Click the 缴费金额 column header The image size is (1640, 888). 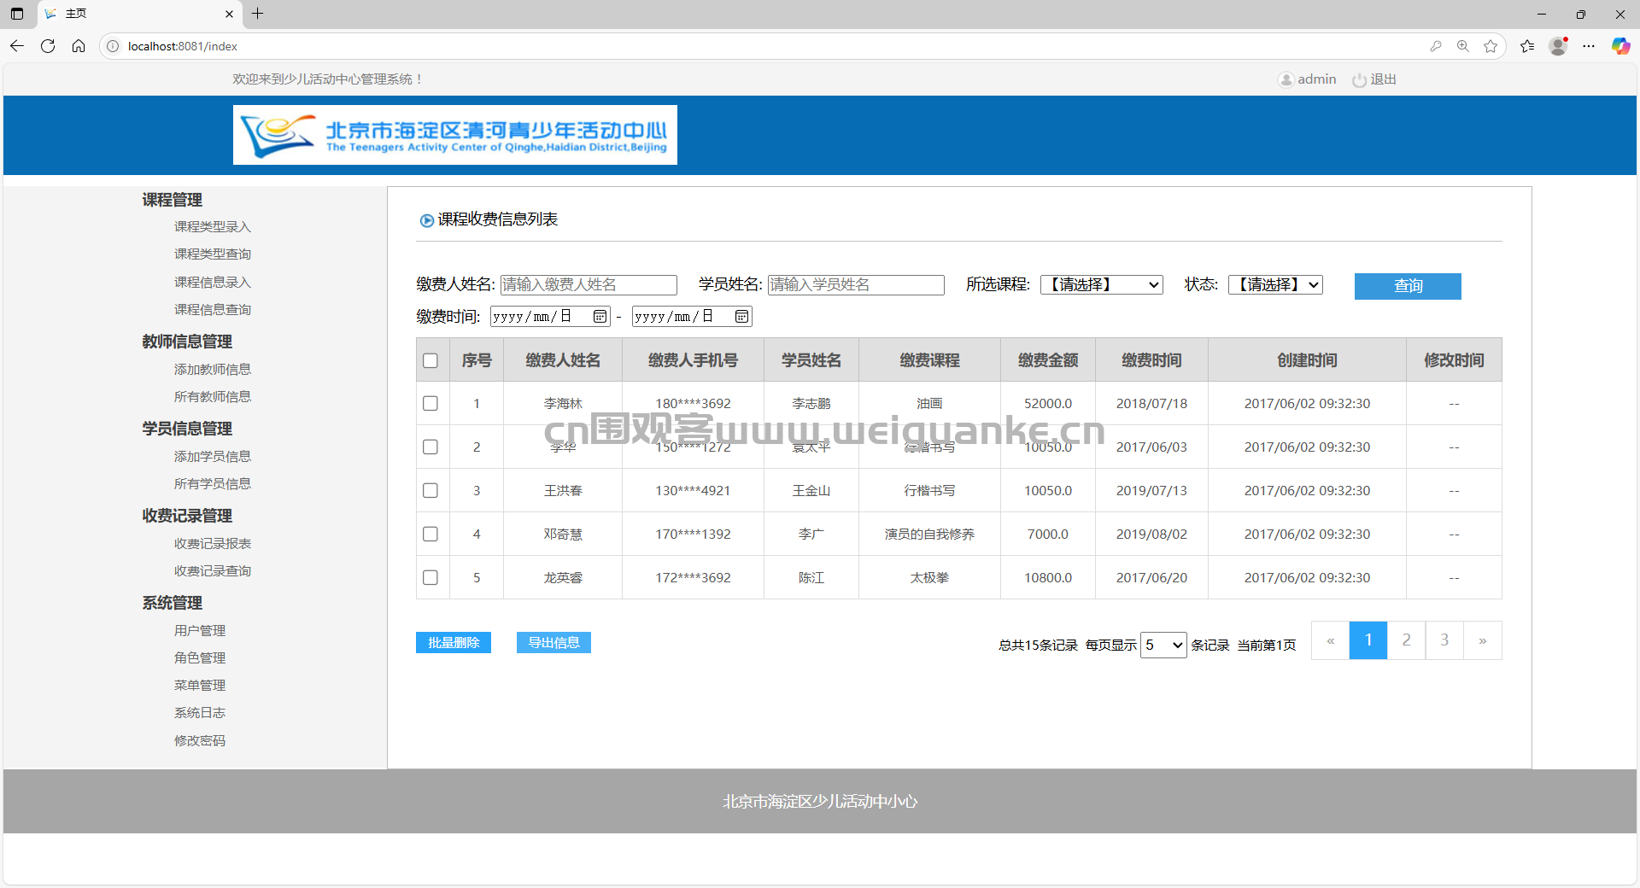click(1048, 360)
